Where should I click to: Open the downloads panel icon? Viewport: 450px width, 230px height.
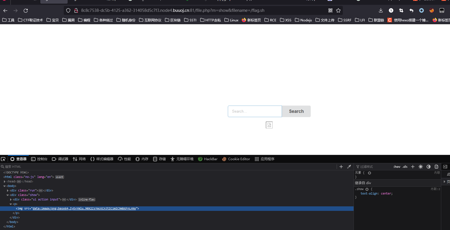tap(381, 10)
